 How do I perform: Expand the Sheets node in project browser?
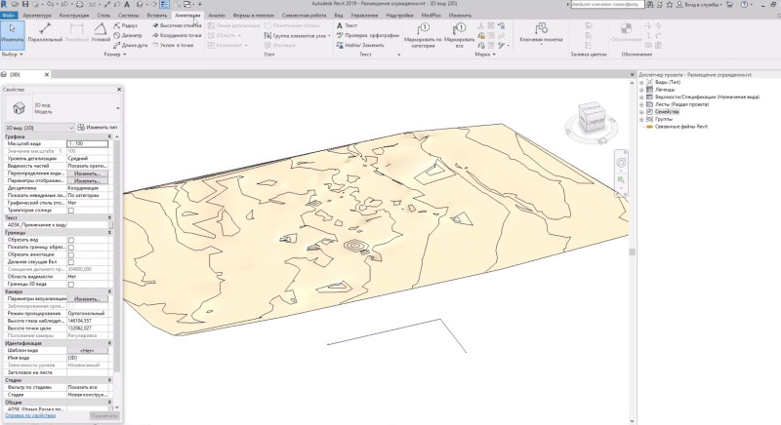click(641, 105)
